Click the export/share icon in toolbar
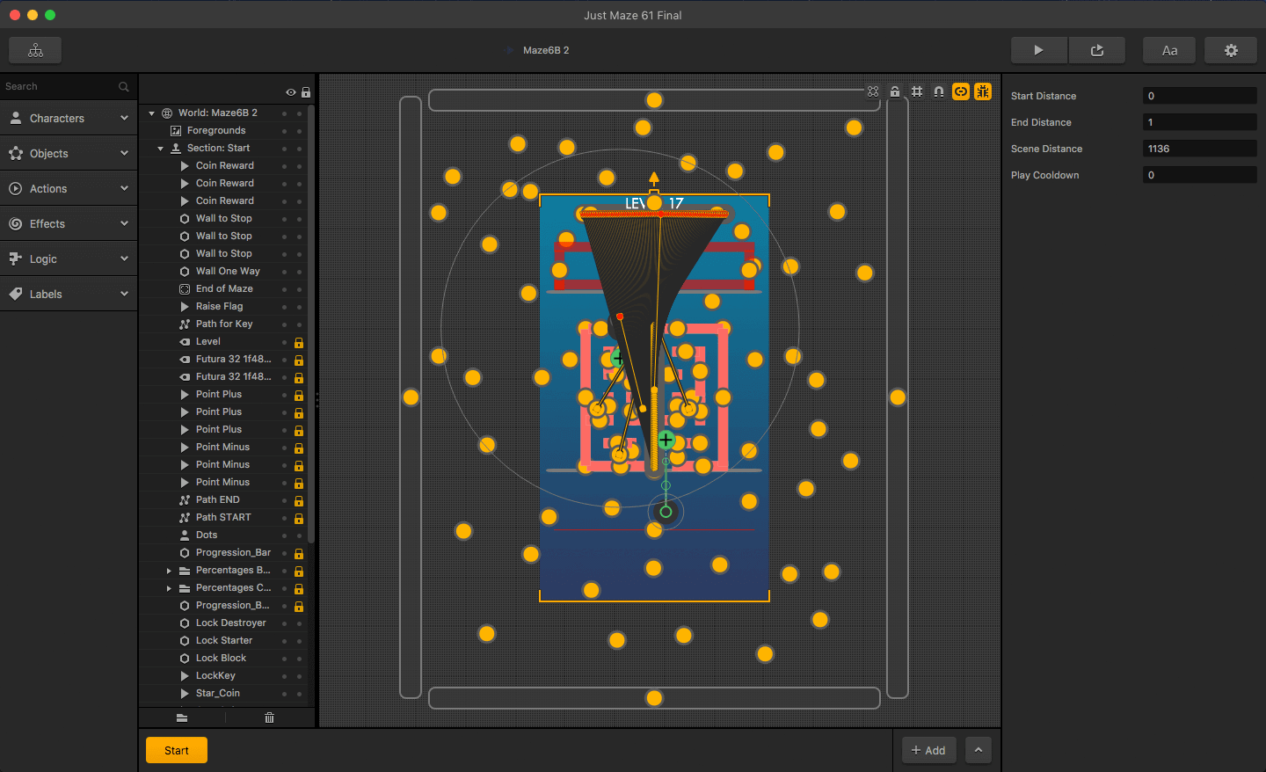 1097,50
